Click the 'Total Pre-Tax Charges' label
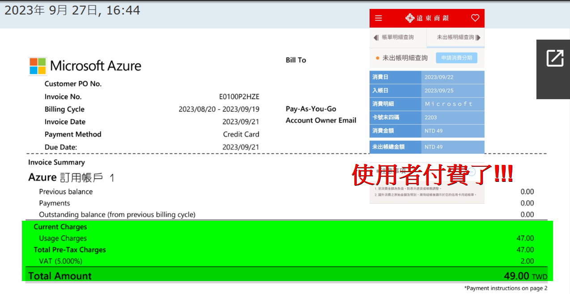Viewport: 570px width, 294px height. click(70, 250)
